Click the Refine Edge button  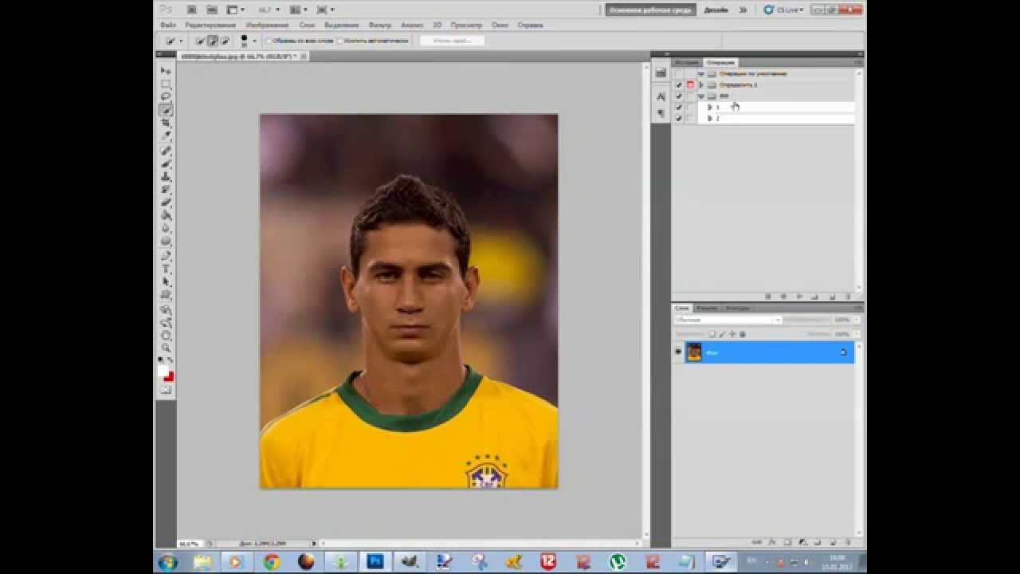(x=452, y=41)
